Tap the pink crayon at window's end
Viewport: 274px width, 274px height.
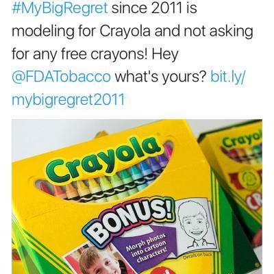(168, 149)
